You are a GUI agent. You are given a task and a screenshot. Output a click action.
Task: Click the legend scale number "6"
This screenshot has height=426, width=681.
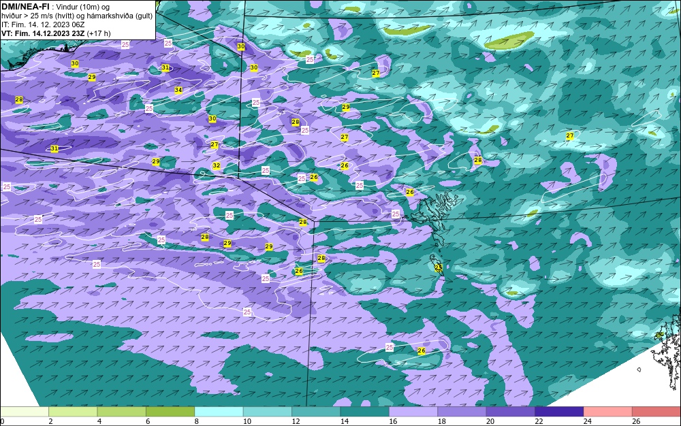point(148,421)
